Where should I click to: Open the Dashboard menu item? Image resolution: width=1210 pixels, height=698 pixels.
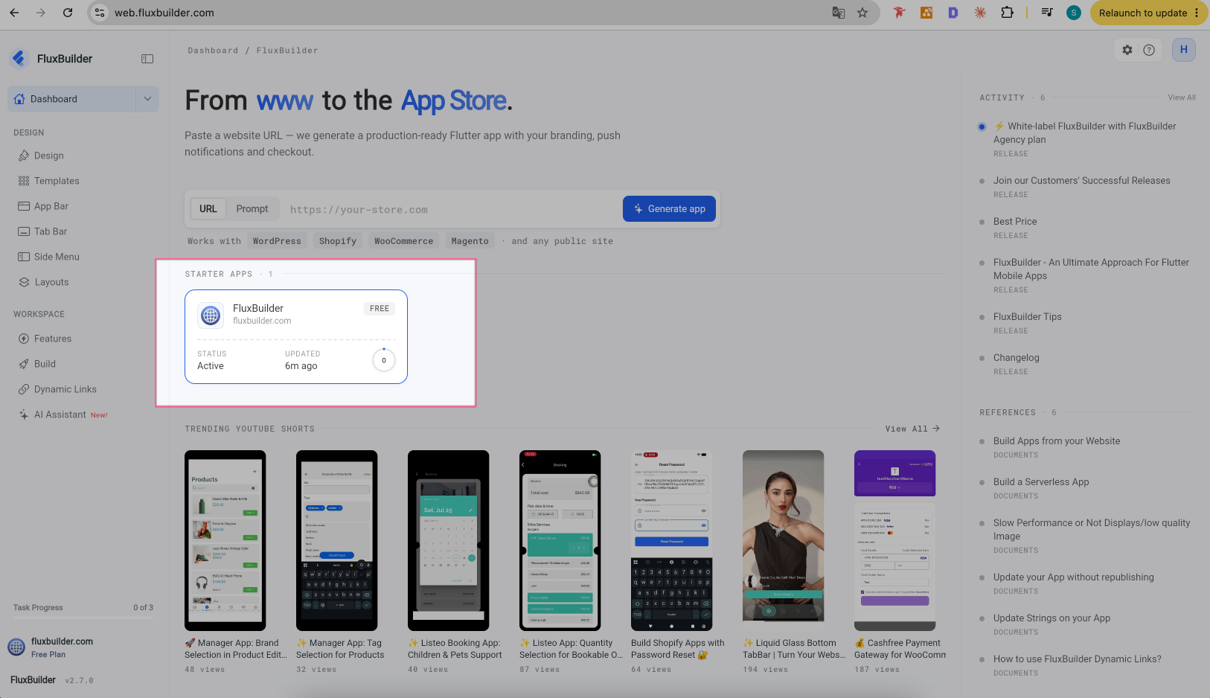[x=72, y=99]
